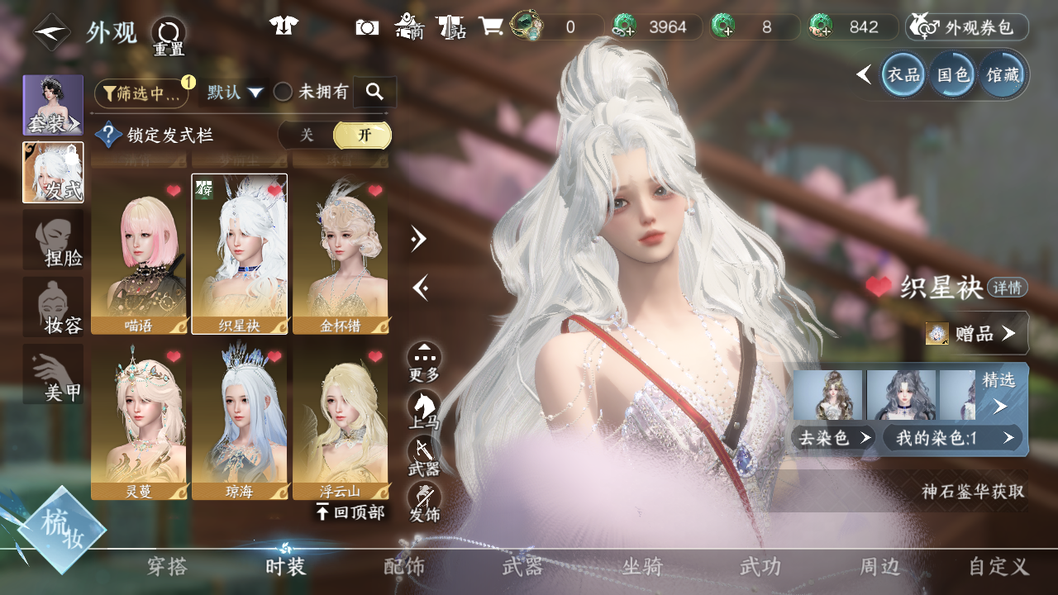
Task: Click the question mark help icon
Action: pyautogui.click(x=108, y=135)
